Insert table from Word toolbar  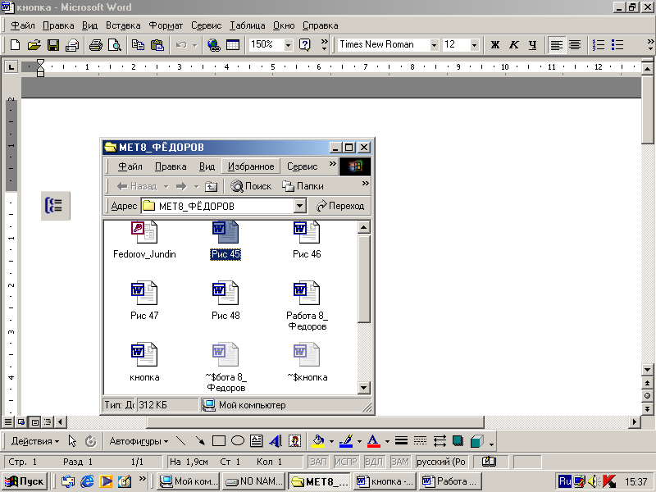[x=233, y=45]
